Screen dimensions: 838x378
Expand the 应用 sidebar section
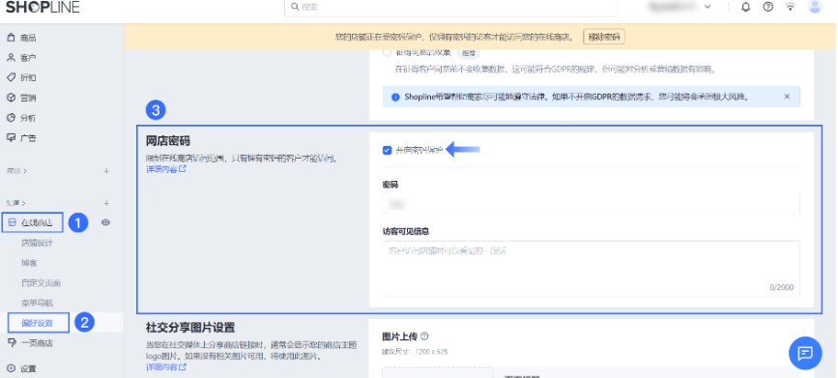point(16,171)
